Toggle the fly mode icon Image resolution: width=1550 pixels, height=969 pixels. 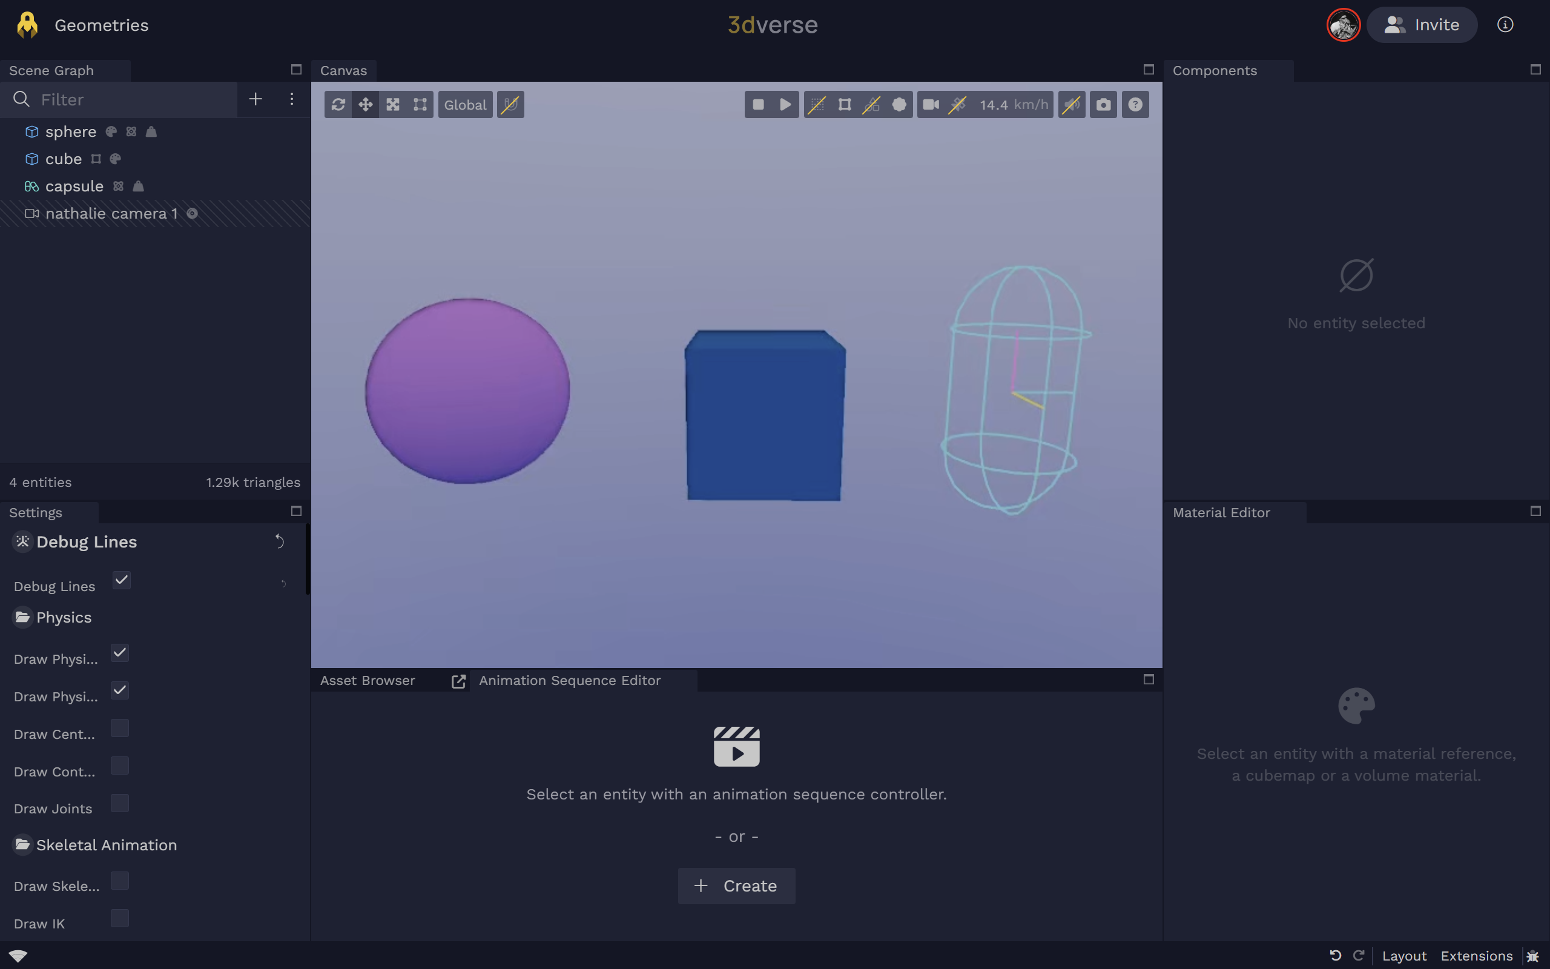(957, 104)
